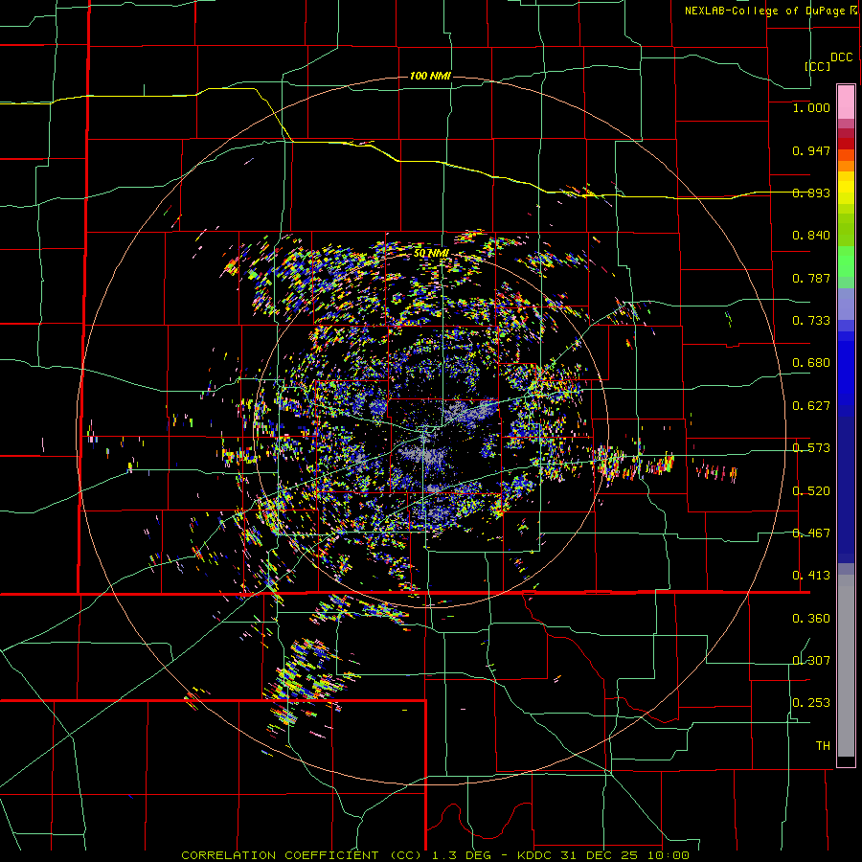The height and width of the screenshot is (862, 862).
Task: Pick the dark navy segment of color bar
Action: pos(846,488)
